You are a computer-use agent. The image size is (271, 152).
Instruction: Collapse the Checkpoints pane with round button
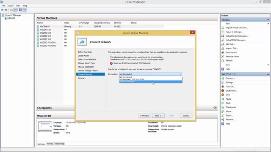215,108
